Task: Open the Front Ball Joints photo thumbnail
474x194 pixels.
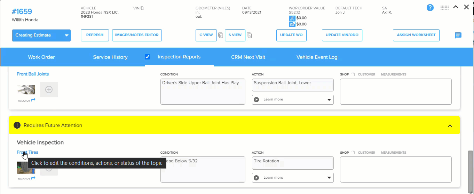Action: pos(26,90)
